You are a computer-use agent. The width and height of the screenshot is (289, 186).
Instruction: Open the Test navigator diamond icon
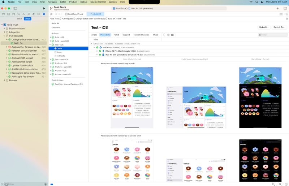[29, 14]
